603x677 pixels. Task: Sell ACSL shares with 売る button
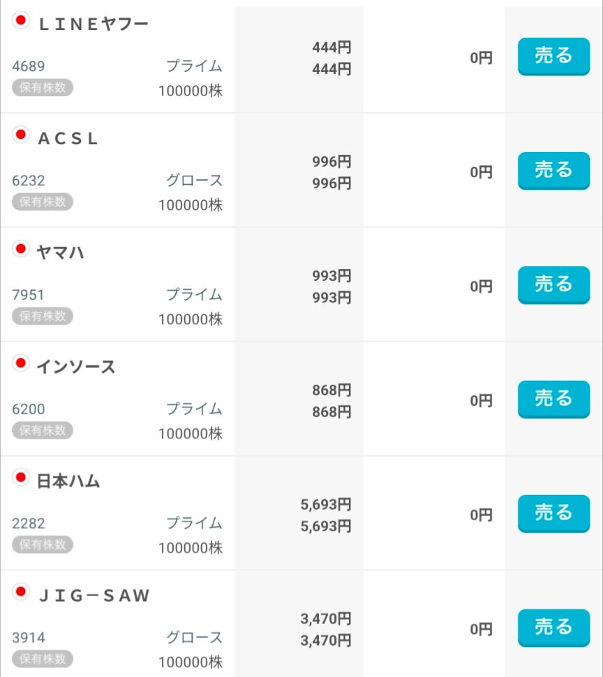point(553,170)
